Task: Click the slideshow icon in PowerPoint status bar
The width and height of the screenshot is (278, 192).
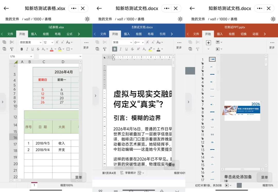Action: point(227,185)
